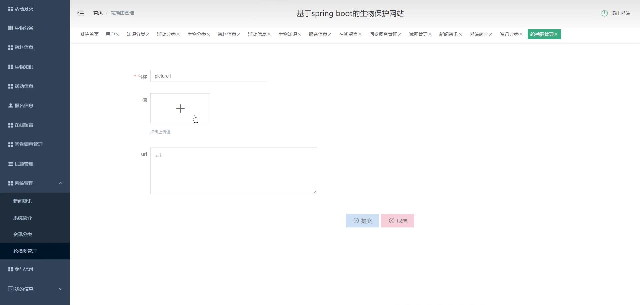Go to 首页 in the breadcrumb
This screenshot has width=640, height=305.
pos(98,13)
